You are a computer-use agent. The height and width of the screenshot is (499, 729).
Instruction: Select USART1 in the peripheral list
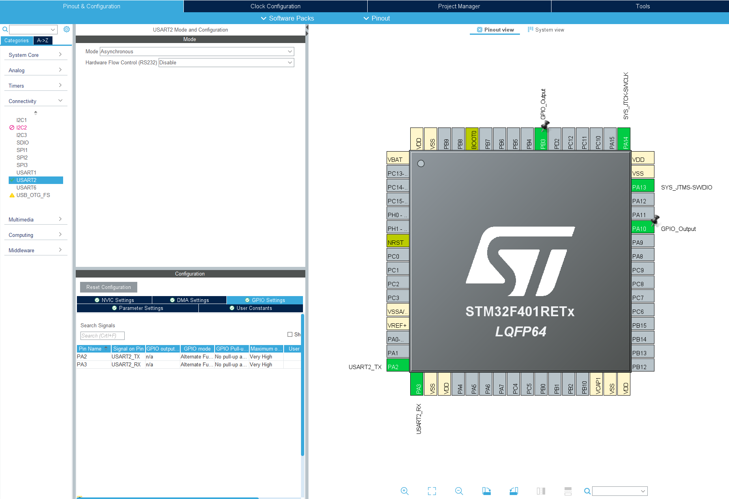(26, 173)
